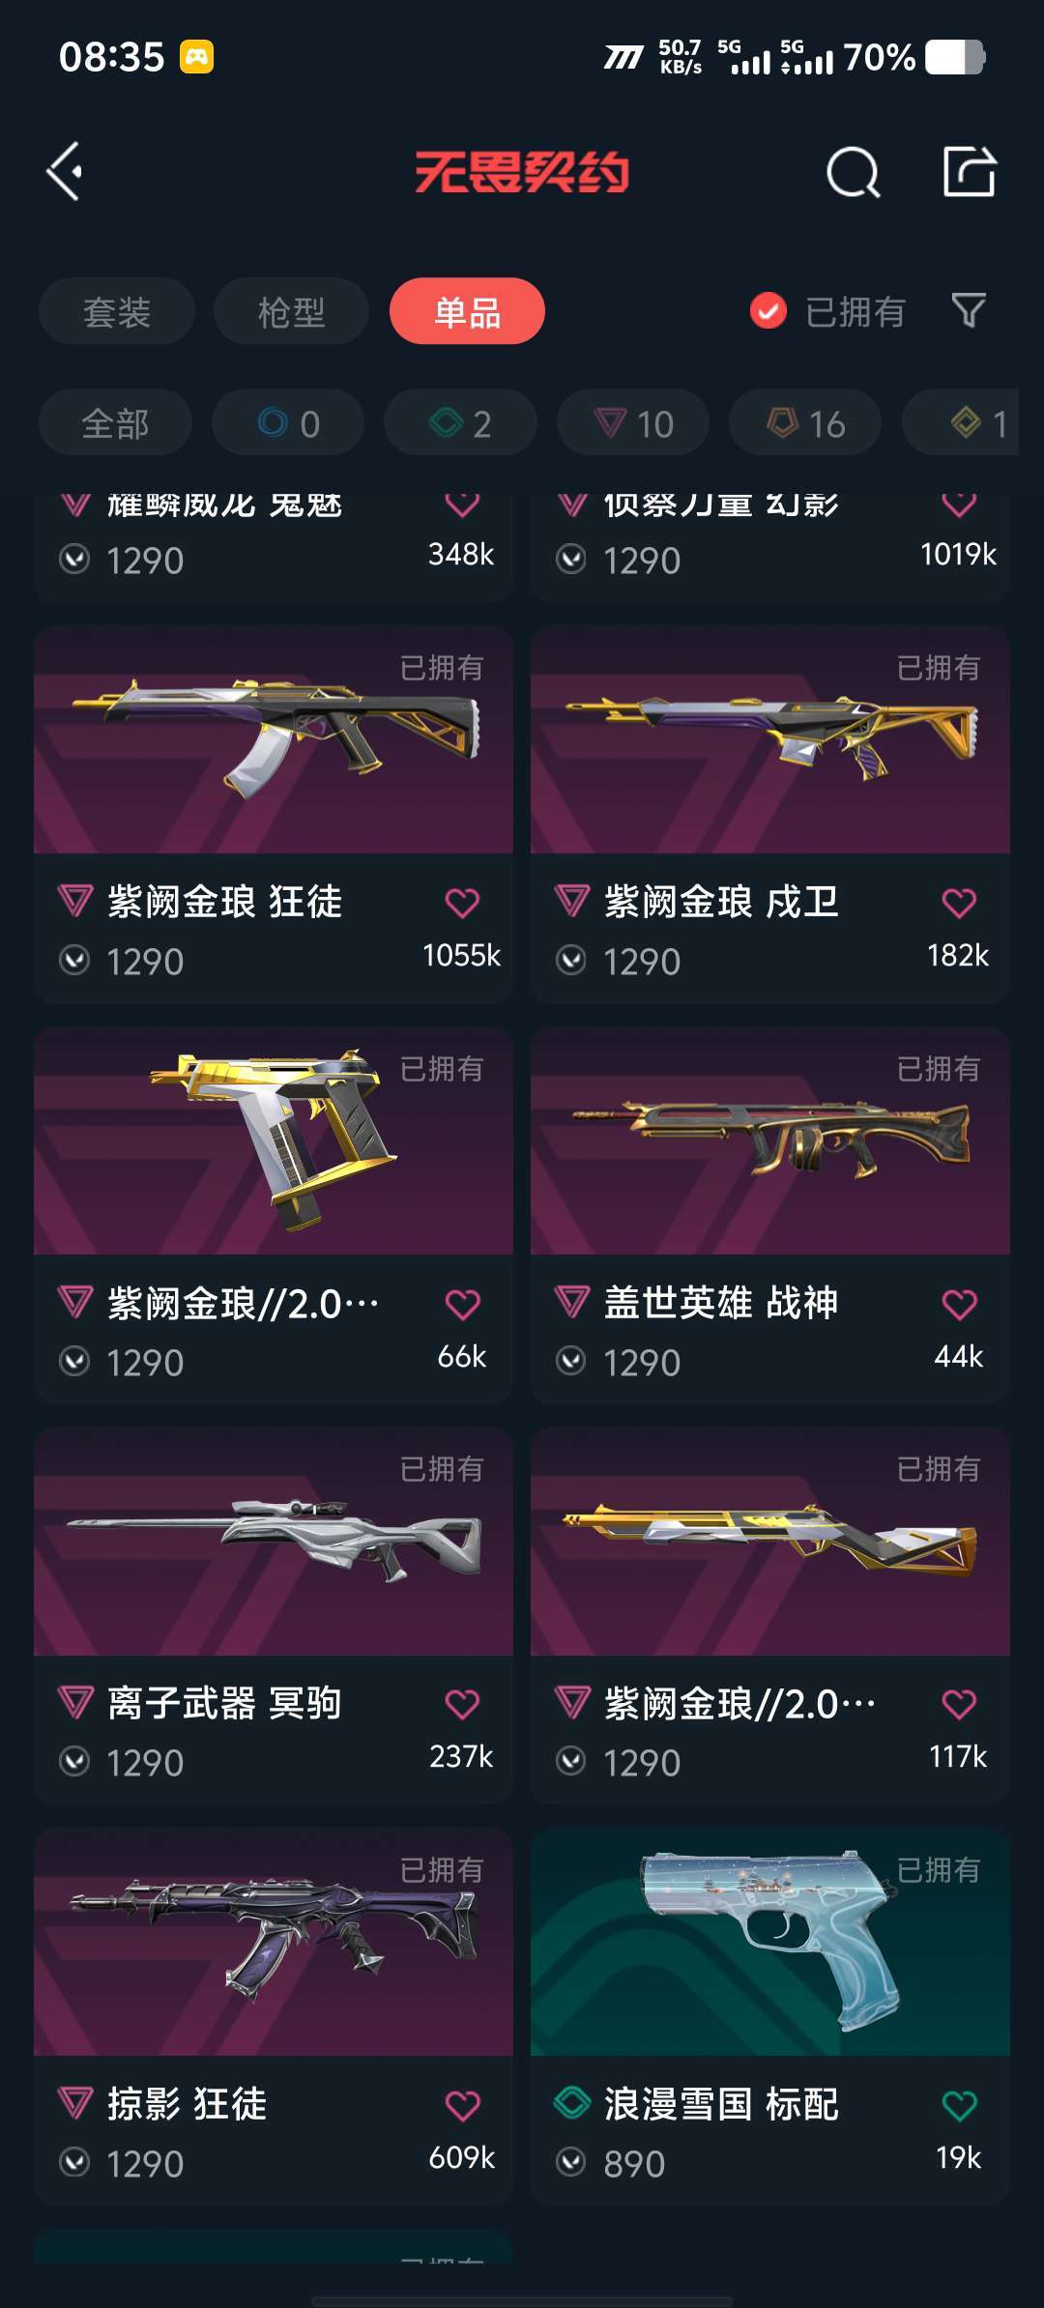
Task: Favorite 掠影 狂徒 via heart toggle
Action: [x=462, y=2105]
